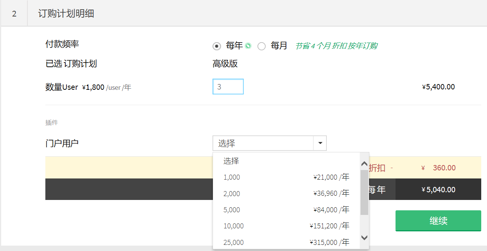Click the green icon beside 每年
The width and height of the screenshot is (487, 251).
[248, 46]
